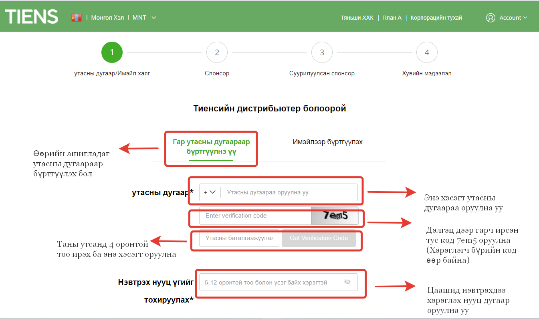Viewport: 539px width, 319px height.
Task: Select the Гар утасны дугаараар бүртгүүлнэ үү tab
Action: click(211, 147)
